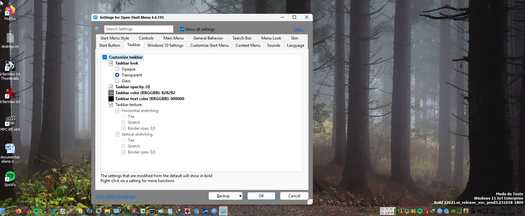Click the Spotify icon in the system tray

(420, 211)
